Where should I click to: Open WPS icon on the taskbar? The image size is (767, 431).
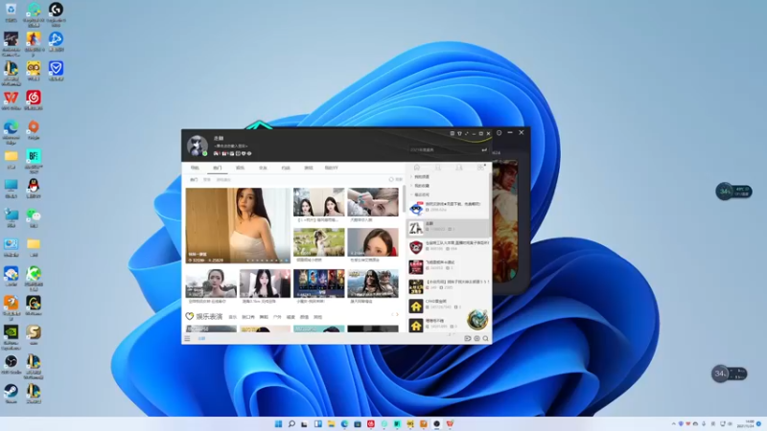[450, 423]
